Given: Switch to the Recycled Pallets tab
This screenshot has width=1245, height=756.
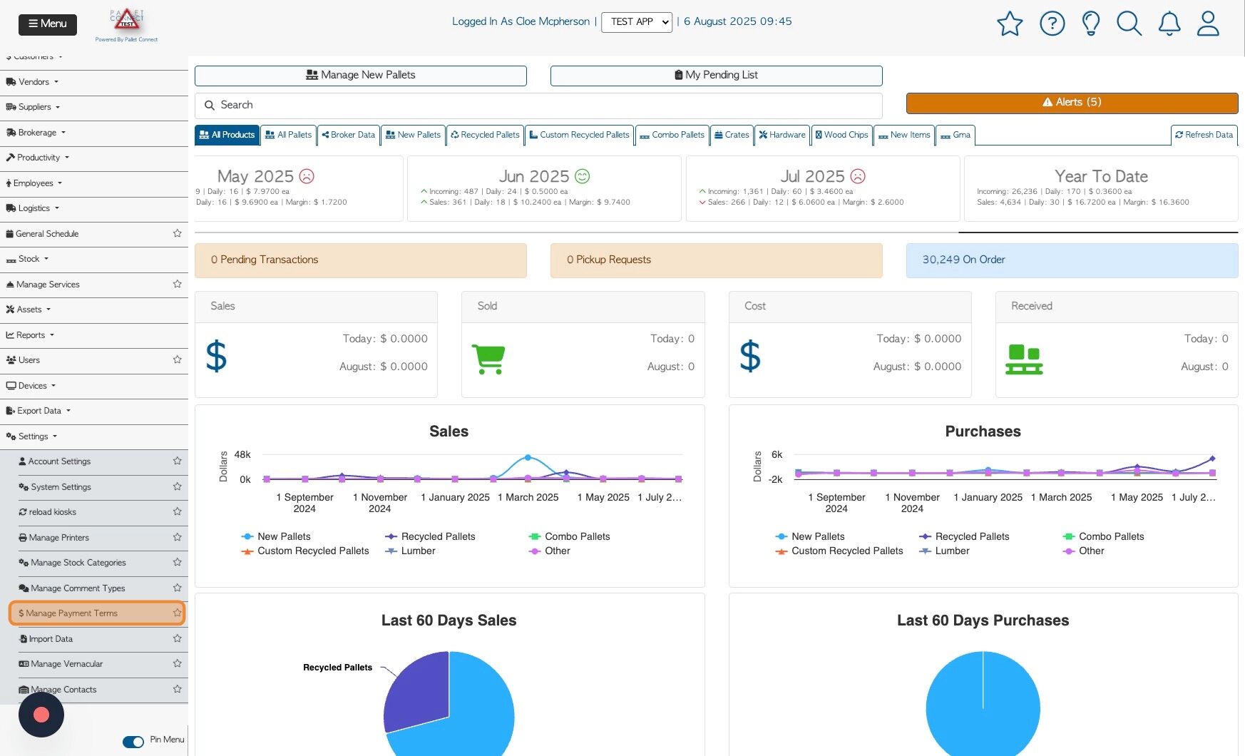Looking at the screenshot, I should [485, 135].
